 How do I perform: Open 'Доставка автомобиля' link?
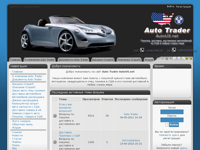(x=26, y=94)
